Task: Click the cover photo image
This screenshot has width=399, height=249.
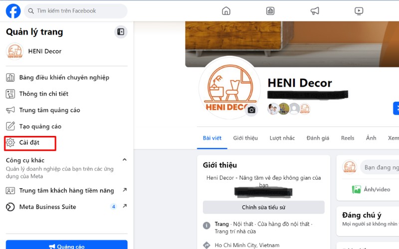Action: pos(292,44)
